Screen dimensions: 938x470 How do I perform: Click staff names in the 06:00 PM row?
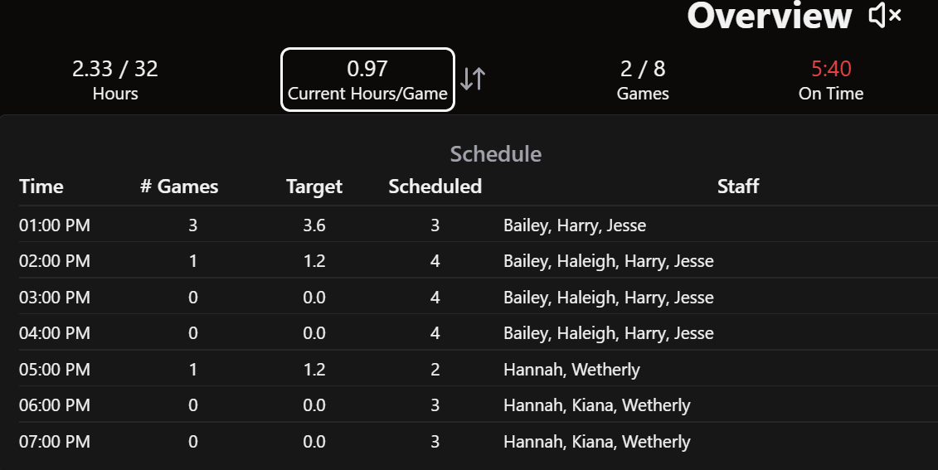tap(596, 405)
